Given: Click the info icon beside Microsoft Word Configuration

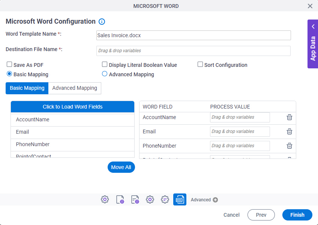Looking at the screenshot, I should (102, 21).
